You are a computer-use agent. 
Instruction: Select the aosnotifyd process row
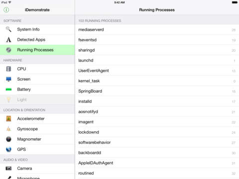pyautogui.click(x=157, y=111)
